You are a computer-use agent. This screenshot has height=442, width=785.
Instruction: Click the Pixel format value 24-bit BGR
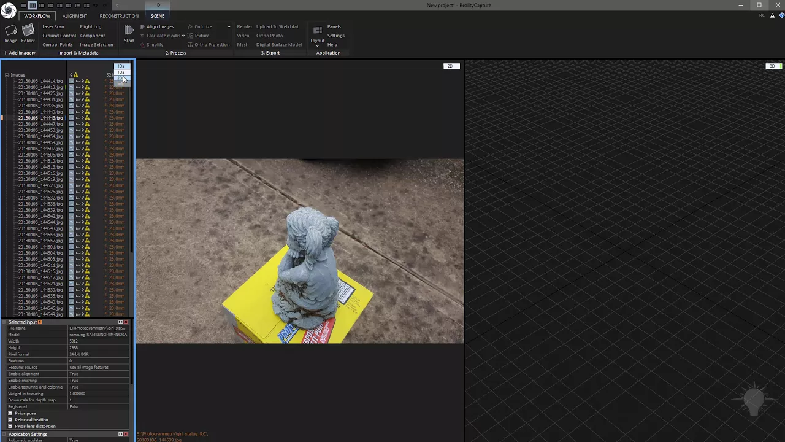coord(98,354)
